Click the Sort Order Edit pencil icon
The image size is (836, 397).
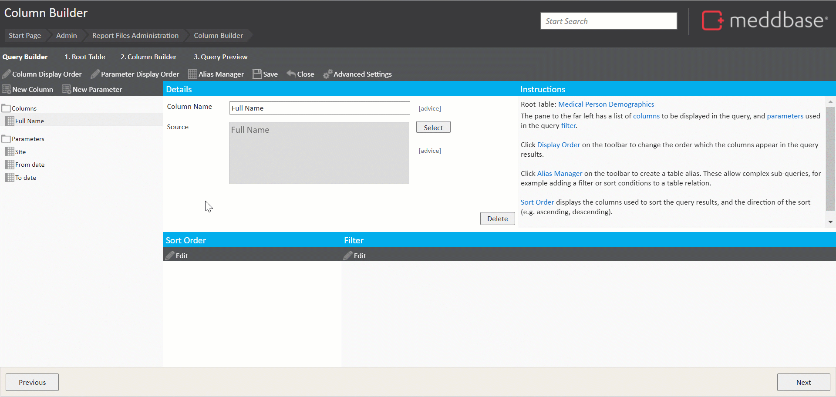170,256
